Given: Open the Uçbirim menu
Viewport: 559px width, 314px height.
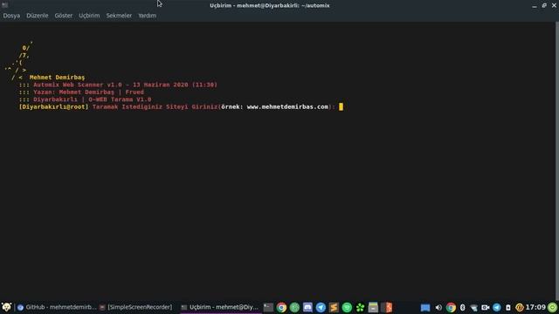Looking at the screenshot, I should (89, 16).
